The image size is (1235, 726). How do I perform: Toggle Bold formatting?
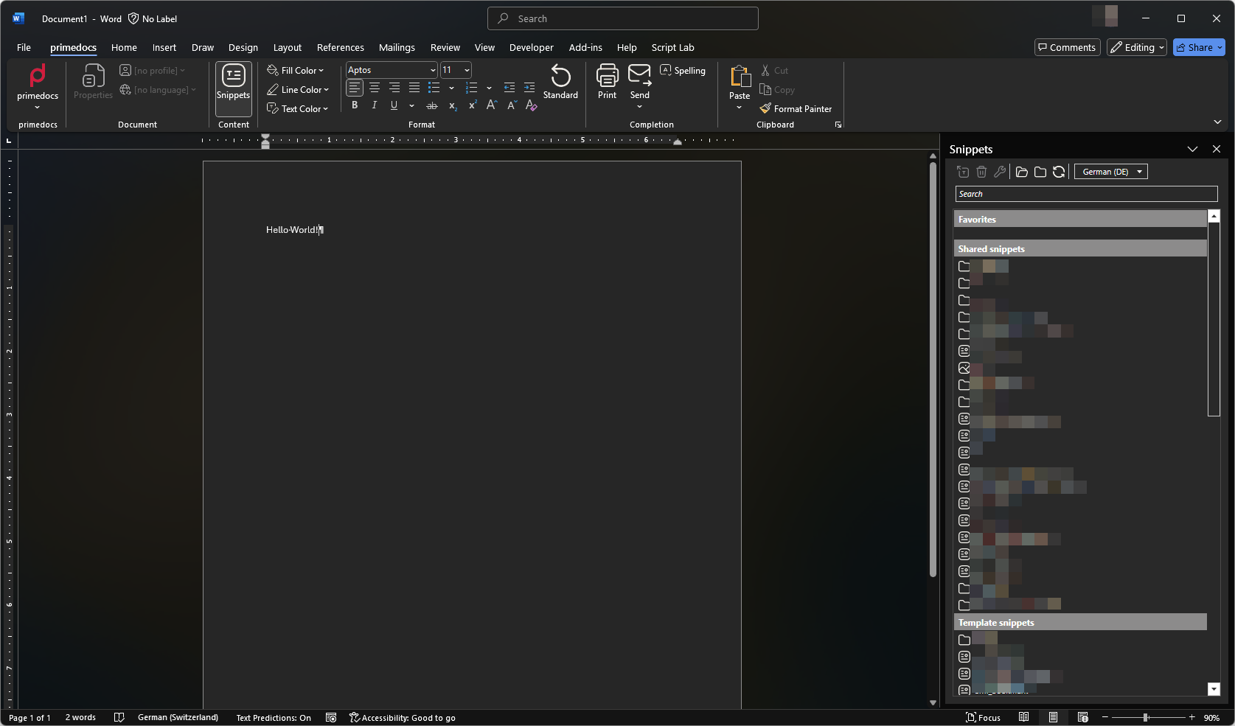point(355,105)
